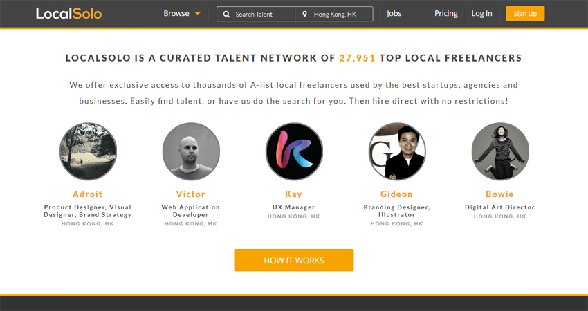
Task: Click Kay's colorful K avatar
Action: (x=294, y=151)
